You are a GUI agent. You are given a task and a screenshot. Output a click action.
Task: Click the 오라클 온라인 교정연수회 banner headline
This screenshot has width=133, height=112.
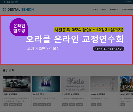tap(75, 39)
